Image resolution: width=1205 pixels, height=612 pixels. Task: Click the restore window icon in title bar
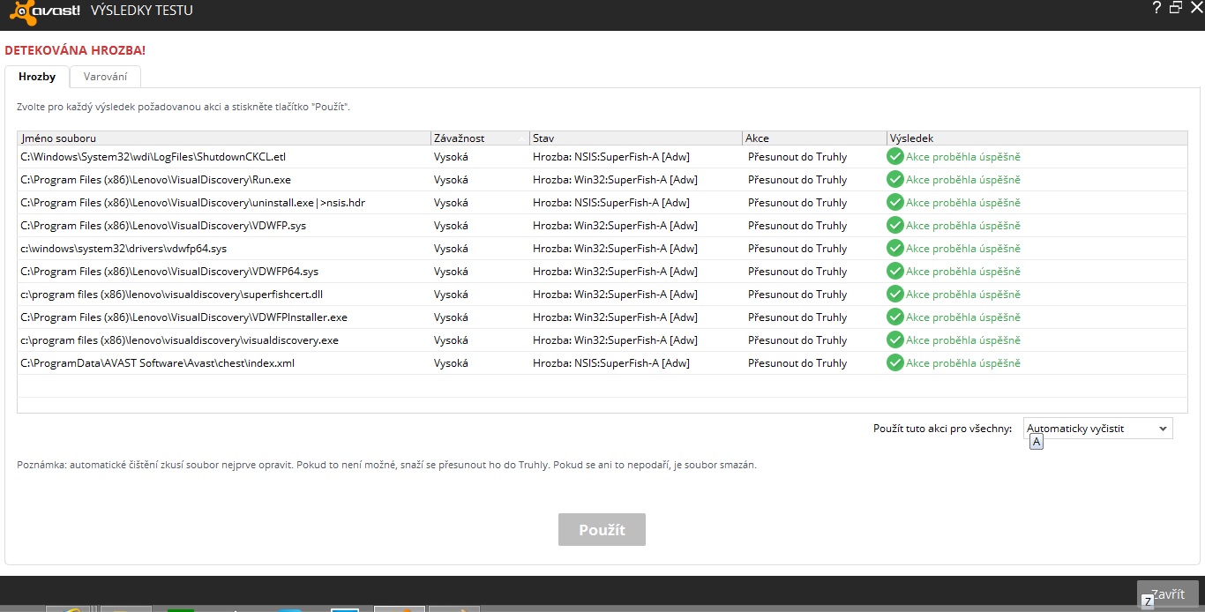click(1175, 8)
